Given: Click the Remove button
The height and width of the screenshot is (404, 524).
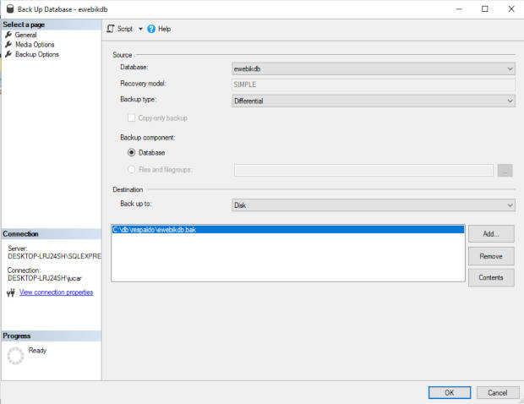Looking at the screenshot, I should 491,256.
